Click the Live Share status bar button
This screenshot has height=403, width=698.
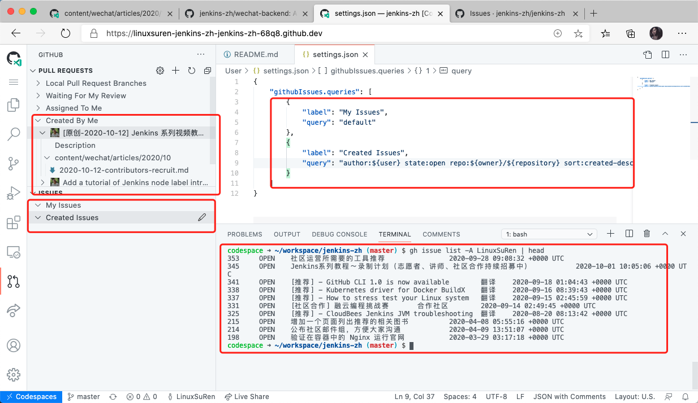pyautogui.click(x=247, y=397)
